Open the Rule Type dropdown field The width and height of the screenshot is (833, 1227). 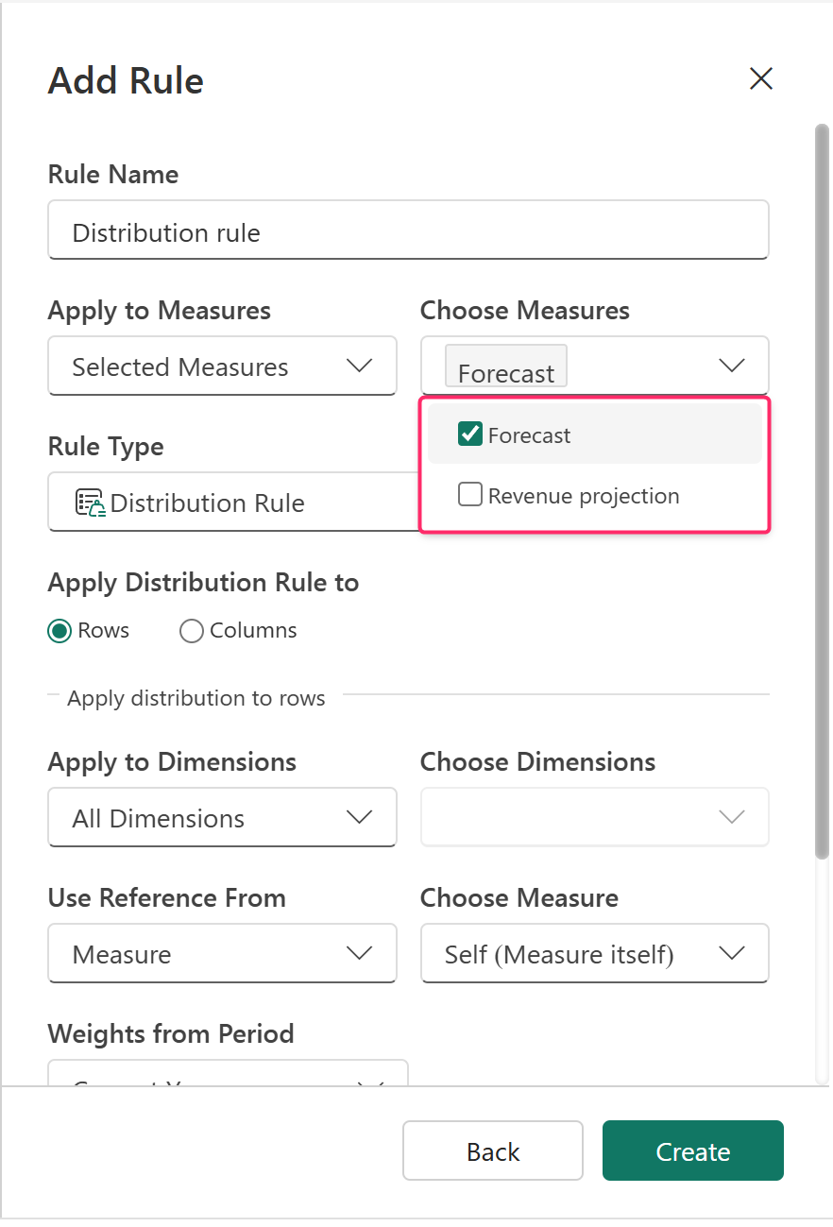[233, 502]
